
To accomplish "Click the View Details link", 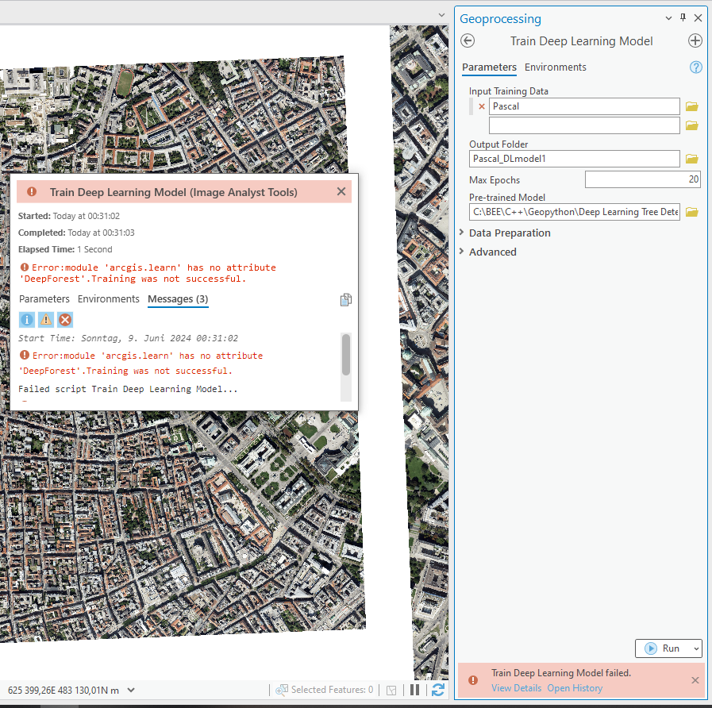I will (x=516, y=687).
